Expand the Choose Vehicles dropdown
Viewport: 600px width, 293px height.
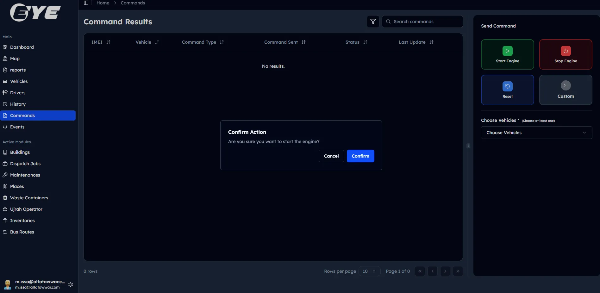pyautogui.click(x=536, y=133)
